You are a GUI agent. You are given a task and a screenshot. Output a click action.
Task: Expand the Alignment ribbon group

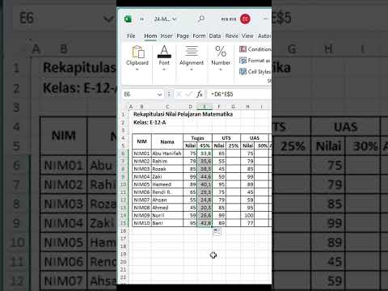192,59
